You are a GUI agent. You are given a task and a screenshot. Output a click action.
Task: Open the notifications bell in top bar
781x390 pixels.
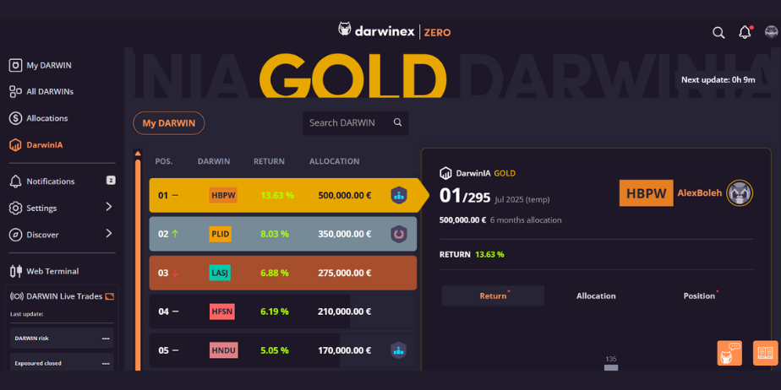[745, 32]
